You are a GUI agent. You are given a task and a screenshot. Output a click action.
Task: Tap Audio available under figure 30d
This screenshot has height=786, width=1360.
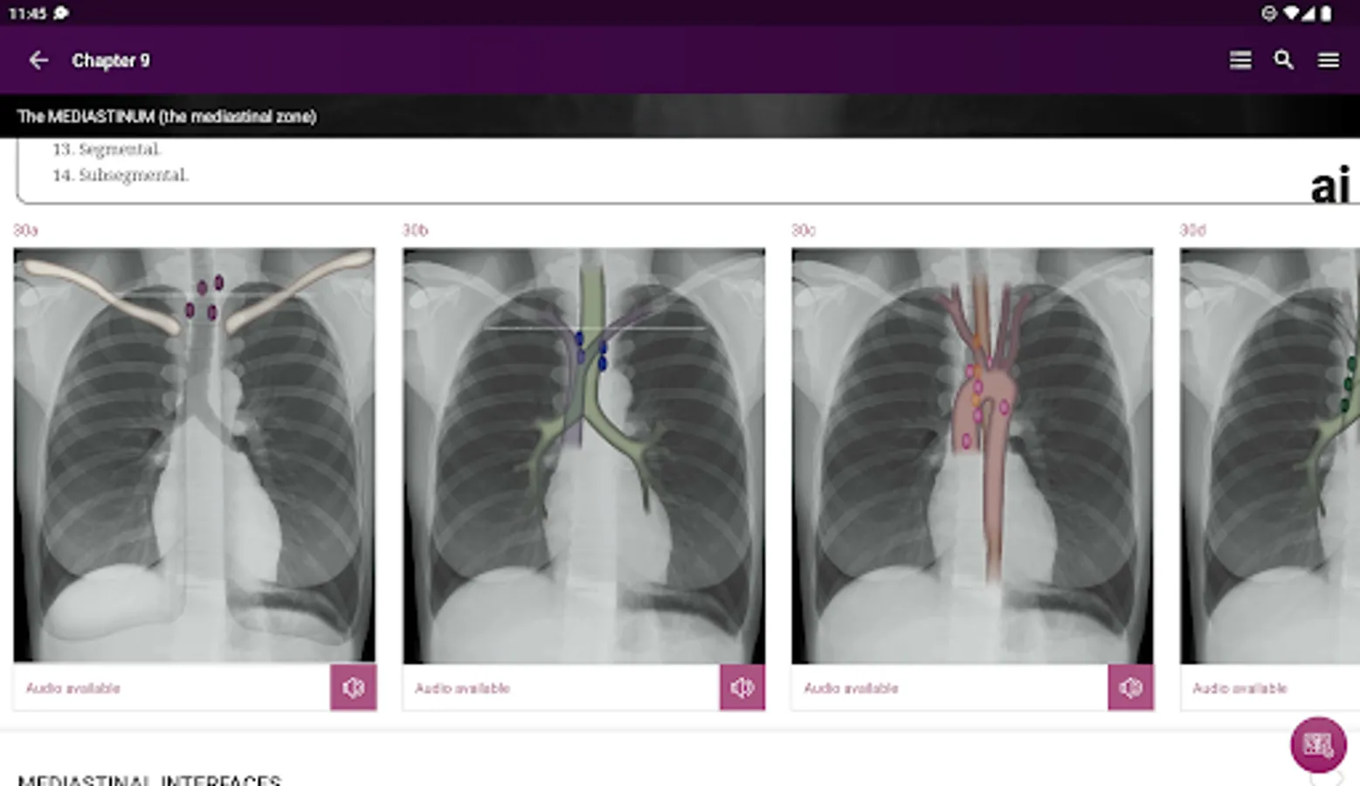(1240, 688)
